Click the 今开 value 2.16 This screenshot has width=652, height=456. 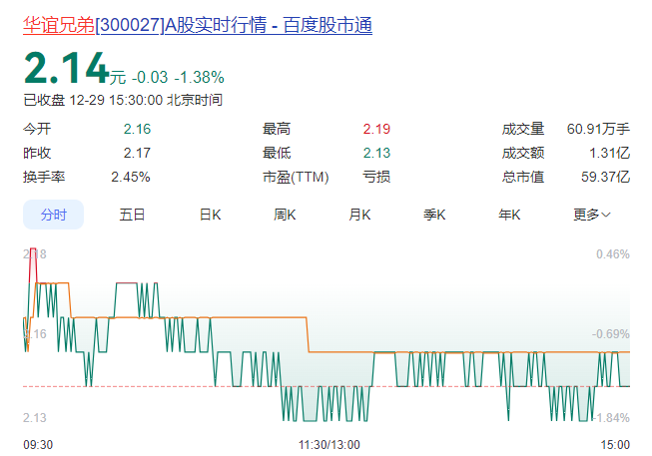(x=137, y=129)
